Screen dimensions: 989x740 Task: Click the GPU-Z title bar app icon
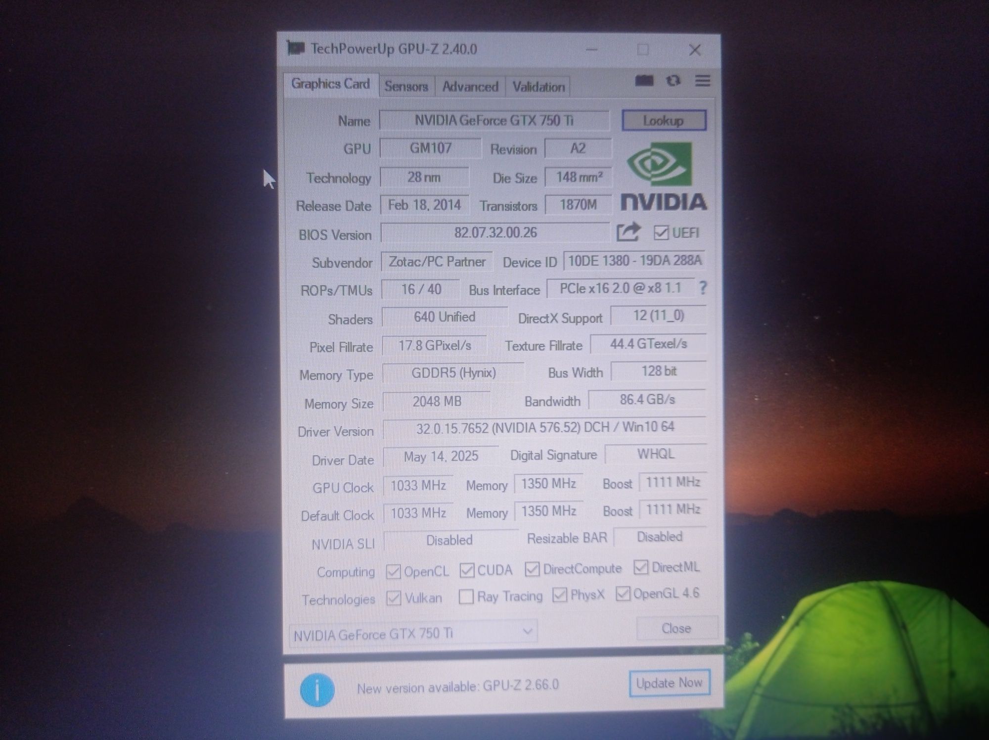[296, 48]
